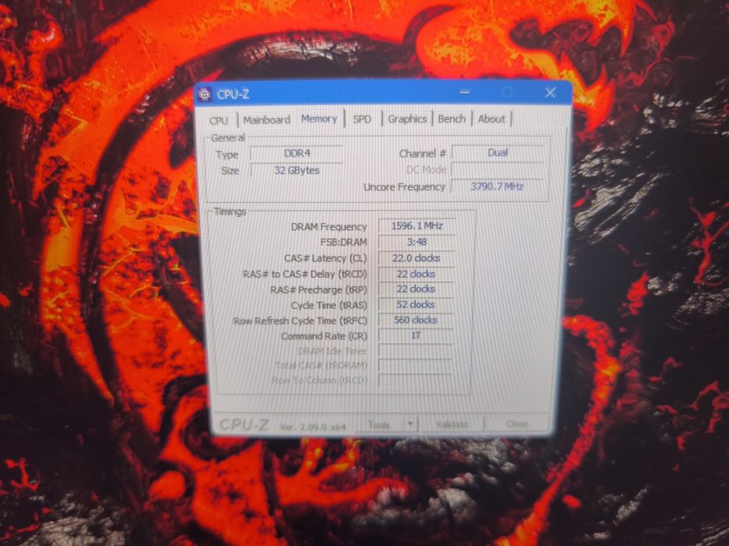Screen dimensions: 729x546
Task: Open the Bench tab
Action: pos(452,119)
